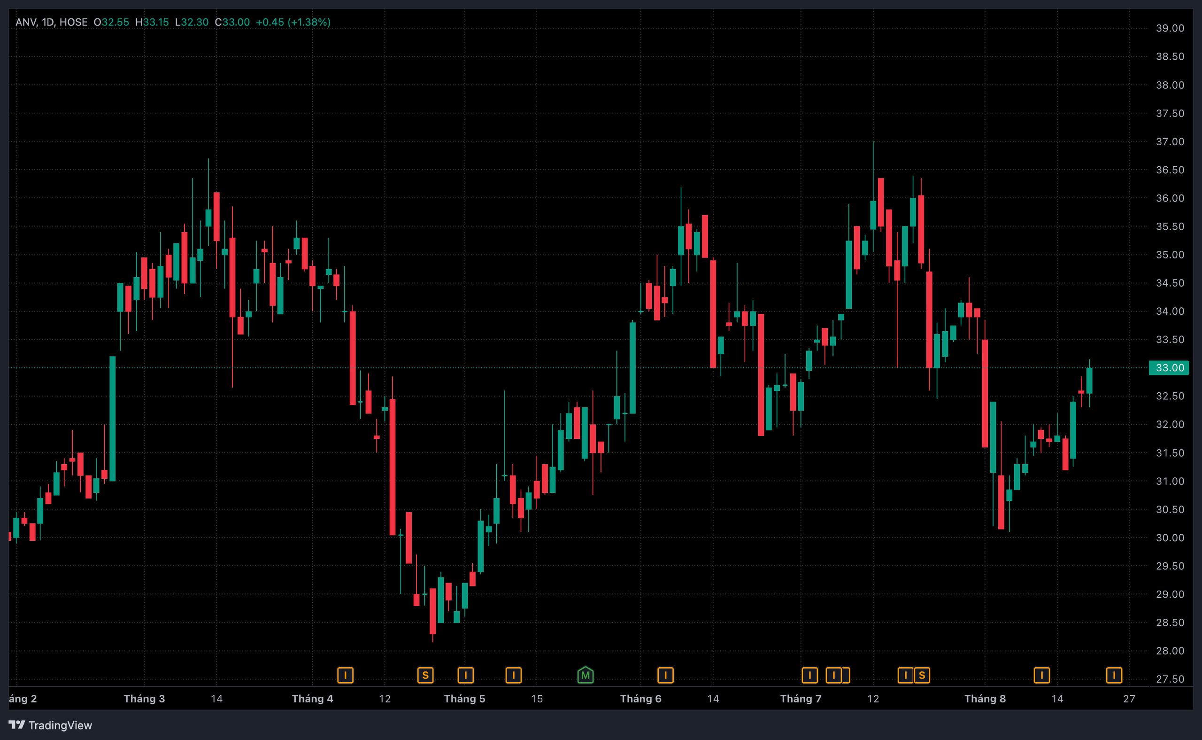
Task: Click the 39.00 price axis label
Action: tap(1170, 28)
